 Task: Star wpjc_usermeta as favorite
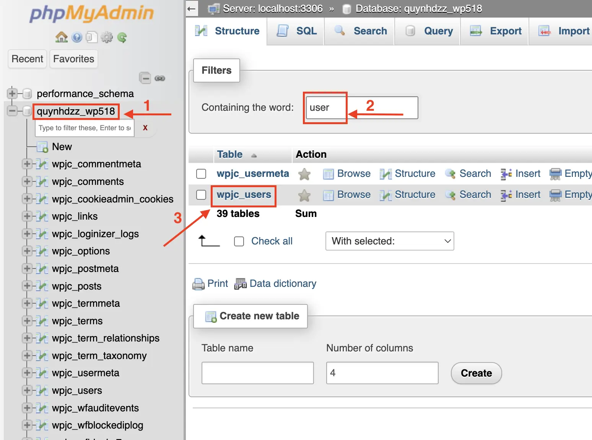tap(304, 174)
